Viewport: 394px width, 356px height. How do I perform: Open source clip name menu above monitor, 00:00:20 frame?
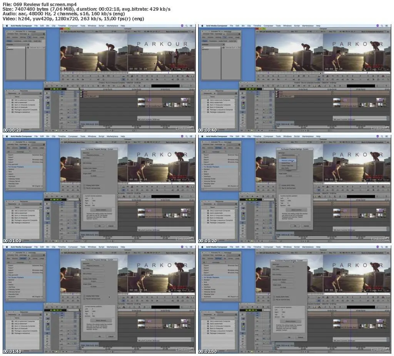coord(75,31)
